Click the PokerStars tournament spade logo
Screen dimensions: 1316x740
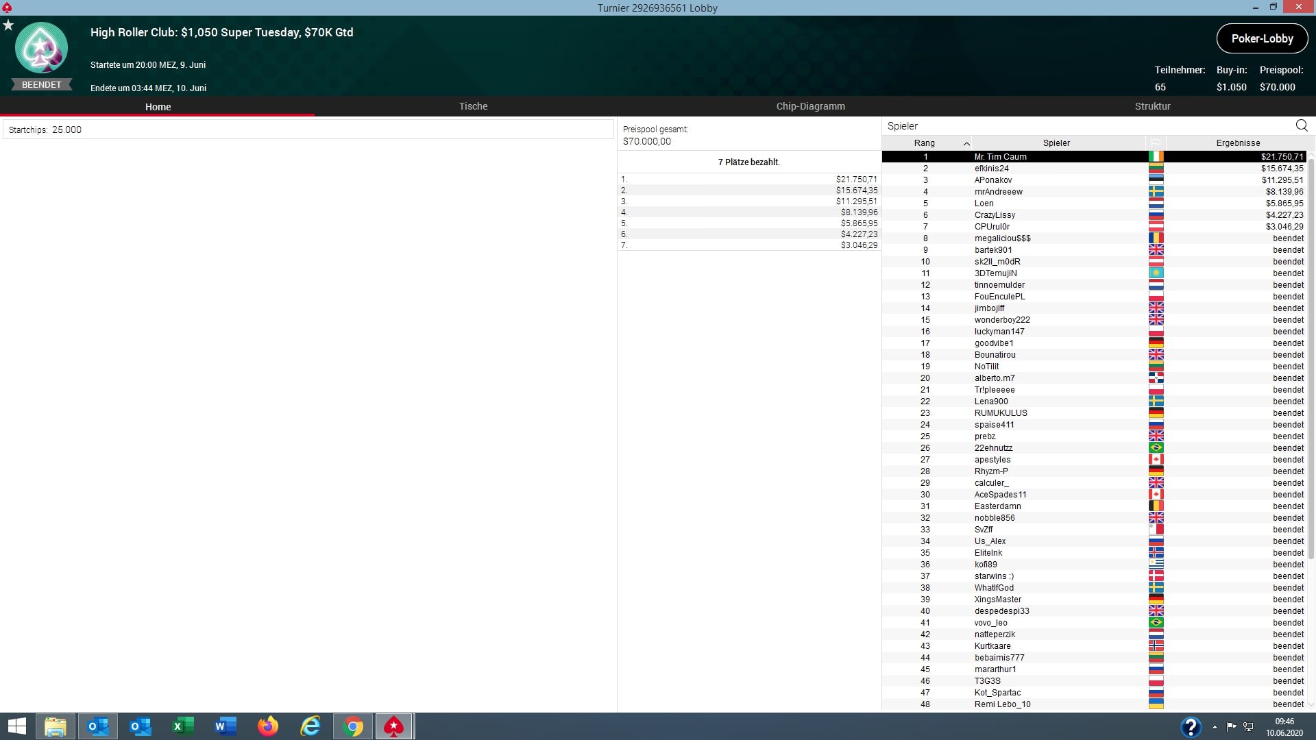click(x=41, y=48)
